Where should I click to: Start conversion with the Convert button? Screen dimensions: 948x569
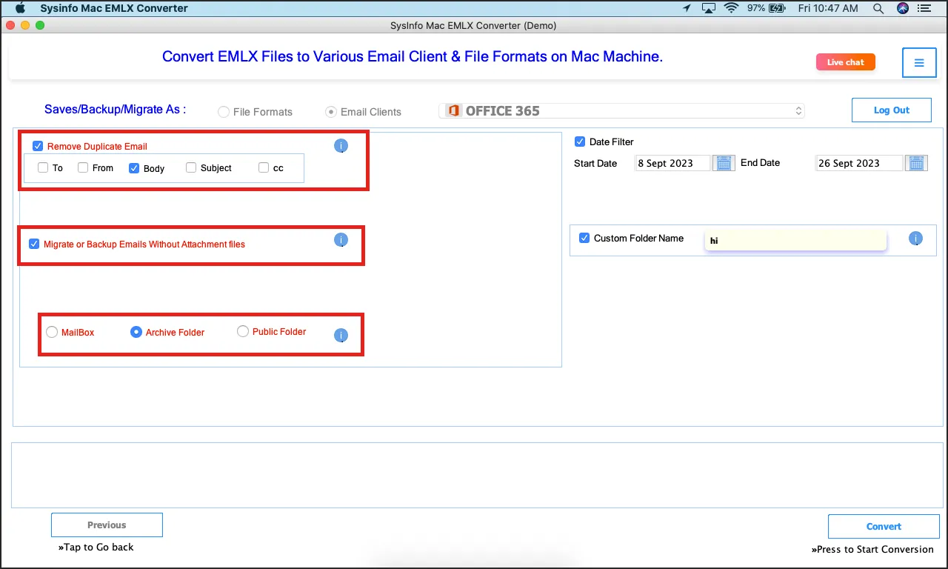884,526
